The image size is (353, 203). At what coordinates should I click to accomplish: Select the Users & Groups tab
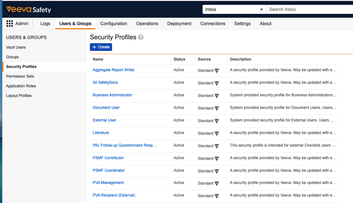tap(75, 24)
